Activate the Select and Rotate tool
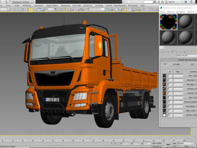The height and width of the screenshot is (148, 197). click(34, 9)
